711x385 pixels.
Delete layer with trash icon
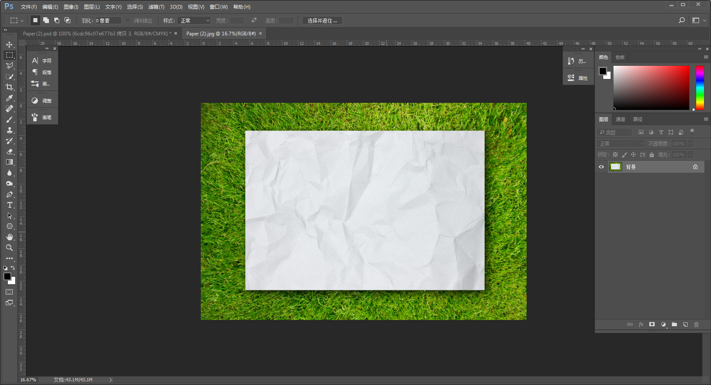(x=697, y=325)
